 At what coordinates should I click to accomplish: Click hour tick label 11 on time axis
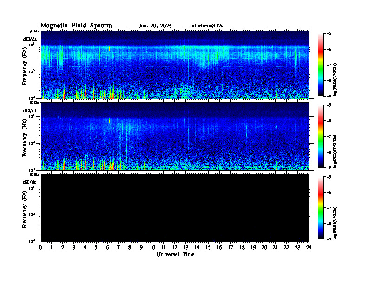(164, 247)
